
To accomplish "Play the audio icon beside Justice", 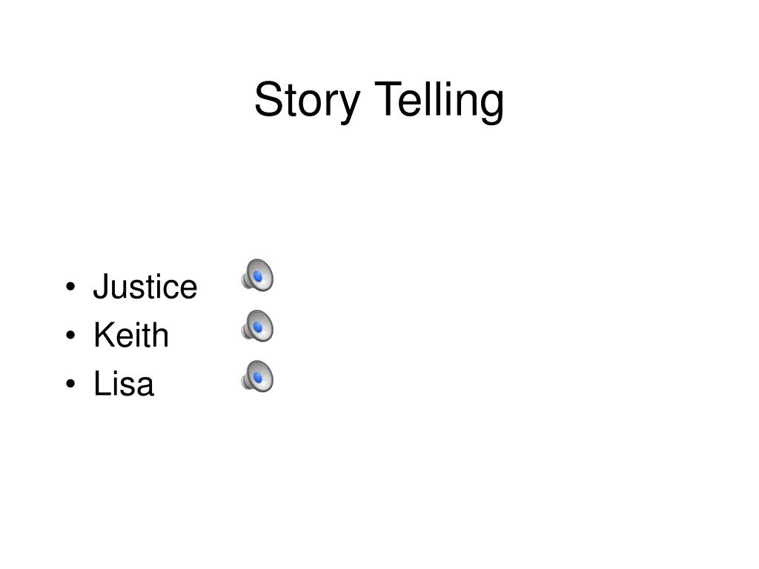I will (257, 276).
